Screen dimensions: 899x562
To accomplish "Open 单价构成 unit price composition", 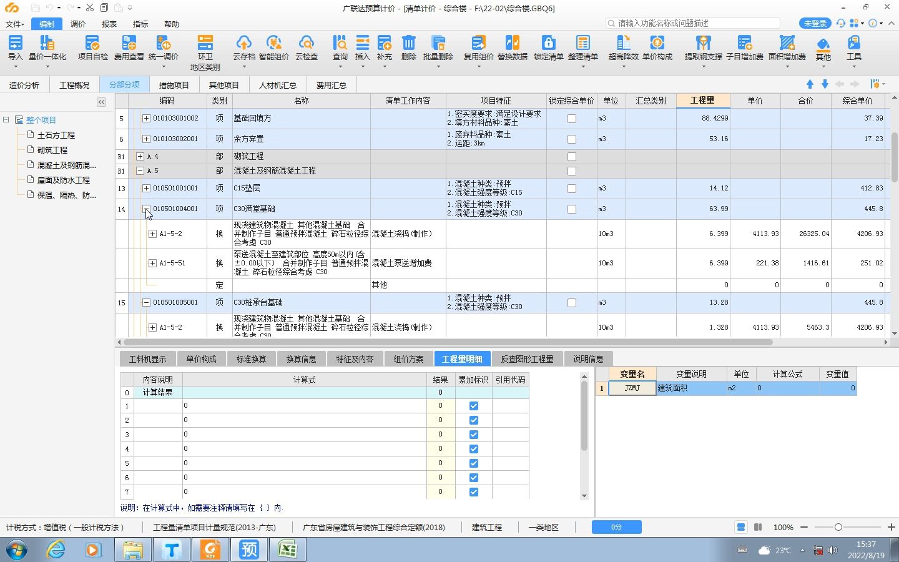I will (657, 47).
